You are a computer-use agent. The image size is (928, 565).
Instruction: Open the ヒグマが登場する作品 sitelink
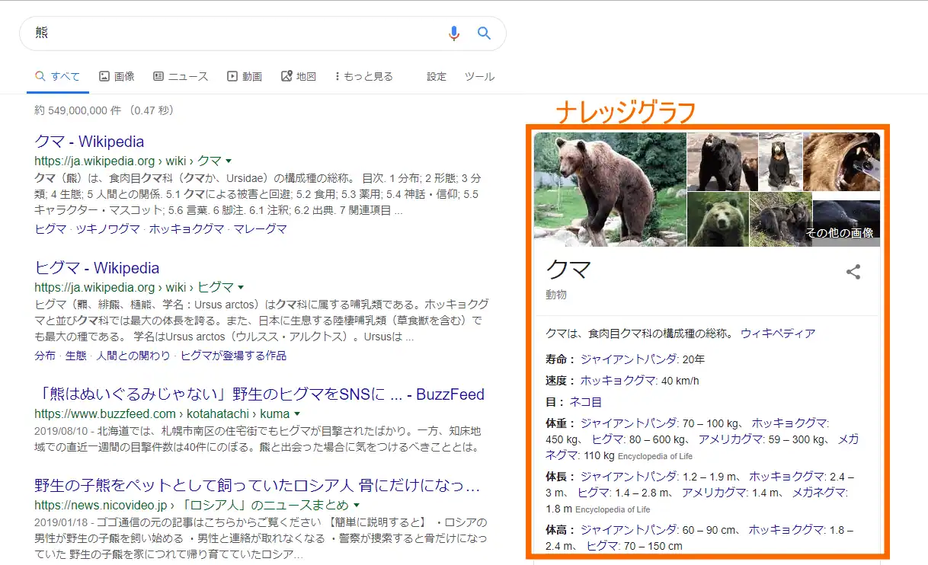(233, 356)
